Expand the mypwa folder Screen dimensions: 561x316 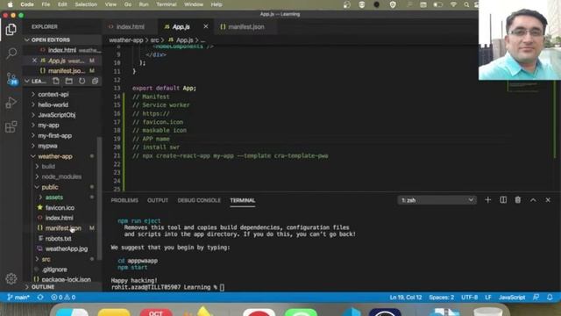click(47, 146)
